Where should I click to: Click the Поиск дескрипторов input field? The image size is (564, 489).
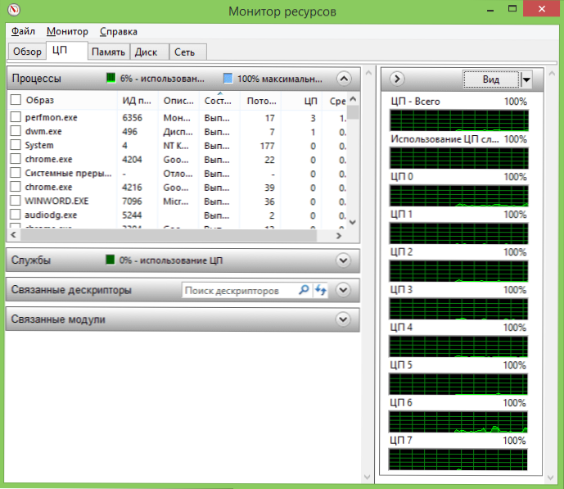click(241, 290)
